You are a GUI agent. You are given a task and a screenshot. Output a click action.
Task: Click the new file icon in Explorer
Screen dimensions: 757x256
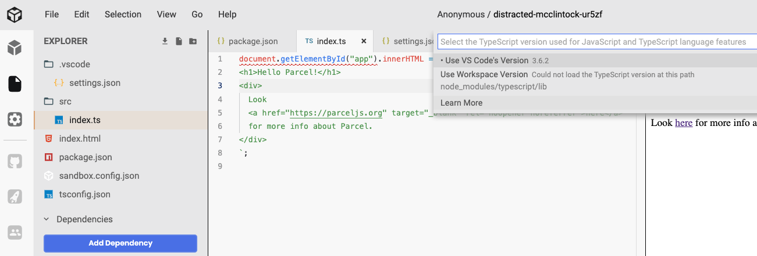click(x=179, y=41)
